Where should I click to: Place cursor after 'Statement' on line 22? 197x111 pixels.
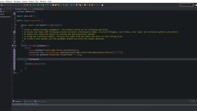(38, 59)
